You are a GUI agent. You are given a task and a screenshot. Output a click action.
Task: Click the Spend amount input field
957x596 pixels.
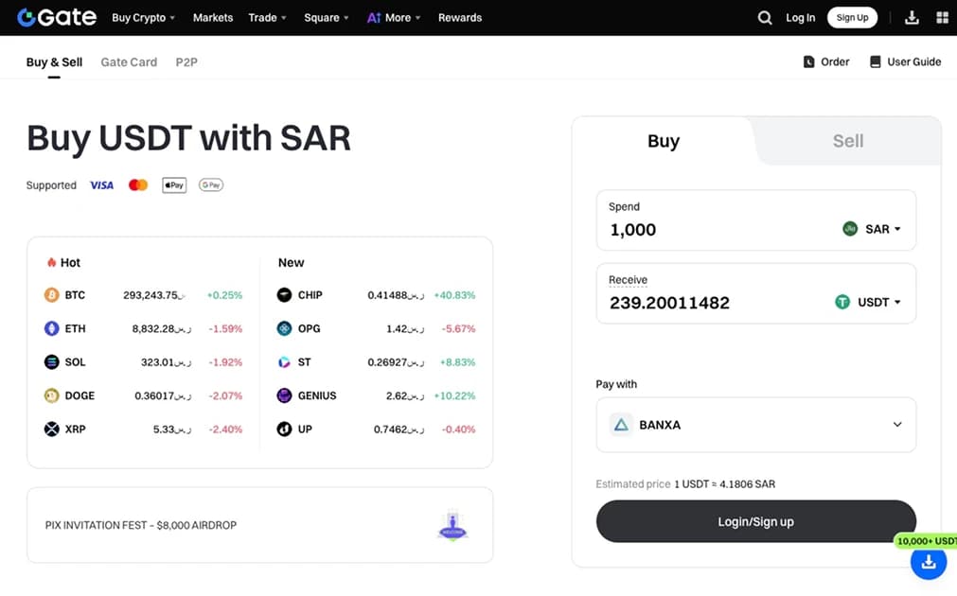point(710,230)
